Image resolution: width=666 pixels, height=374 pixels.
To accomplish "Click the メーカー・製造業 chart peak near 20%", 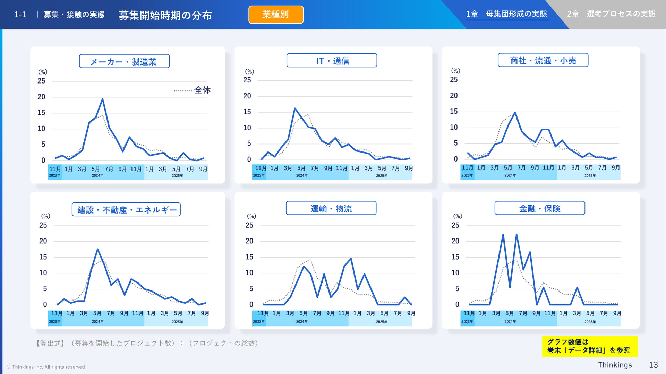I will coord(102,99).
